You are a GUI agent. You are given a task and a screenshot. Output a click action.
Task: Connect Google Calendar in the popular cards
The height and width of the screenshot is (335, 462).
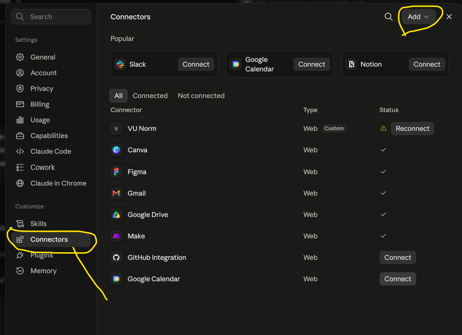[x=311, y=64]
